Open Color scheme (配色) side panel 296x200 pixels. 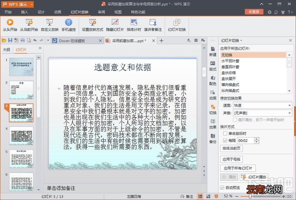(x=213, y=81)
